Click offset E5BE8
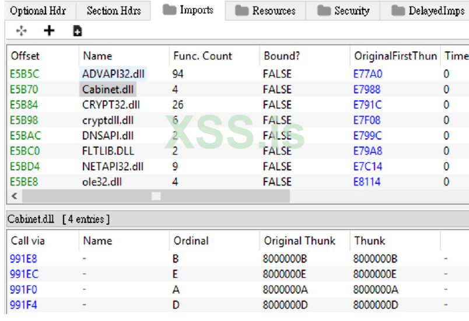The height and width of the screenshot is (321, 469). coord(24,182)
